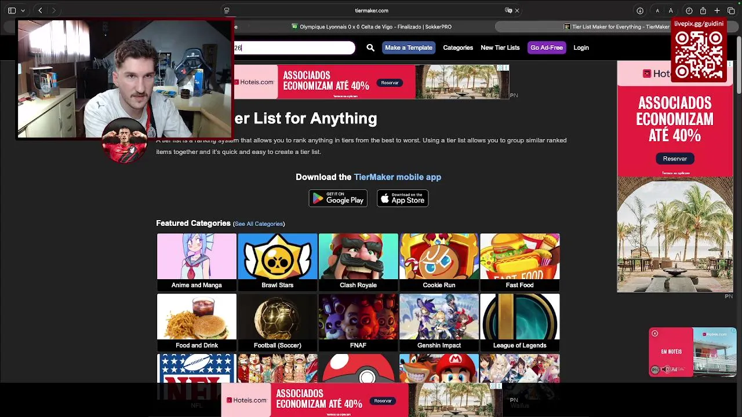Screen dimensions: 742x417
Task: Click the magnifier search icon
Action: pyautogui.click(x=370, y=48)
